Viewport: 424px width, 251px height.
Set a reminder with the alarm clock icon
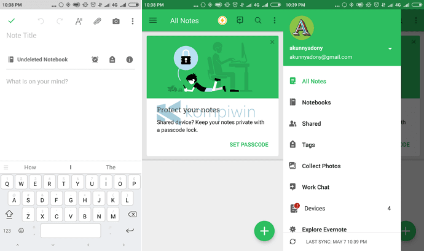95,60
